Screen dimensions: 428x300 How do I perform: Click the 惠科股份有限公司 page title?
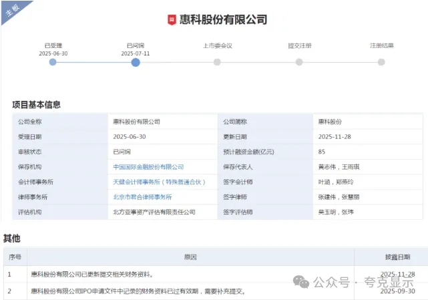tap(222, 20)
